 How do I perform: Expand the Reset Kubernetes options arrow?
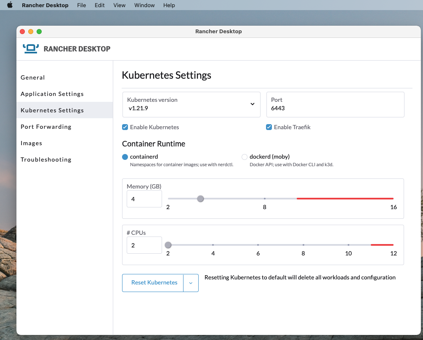(191, 283)
